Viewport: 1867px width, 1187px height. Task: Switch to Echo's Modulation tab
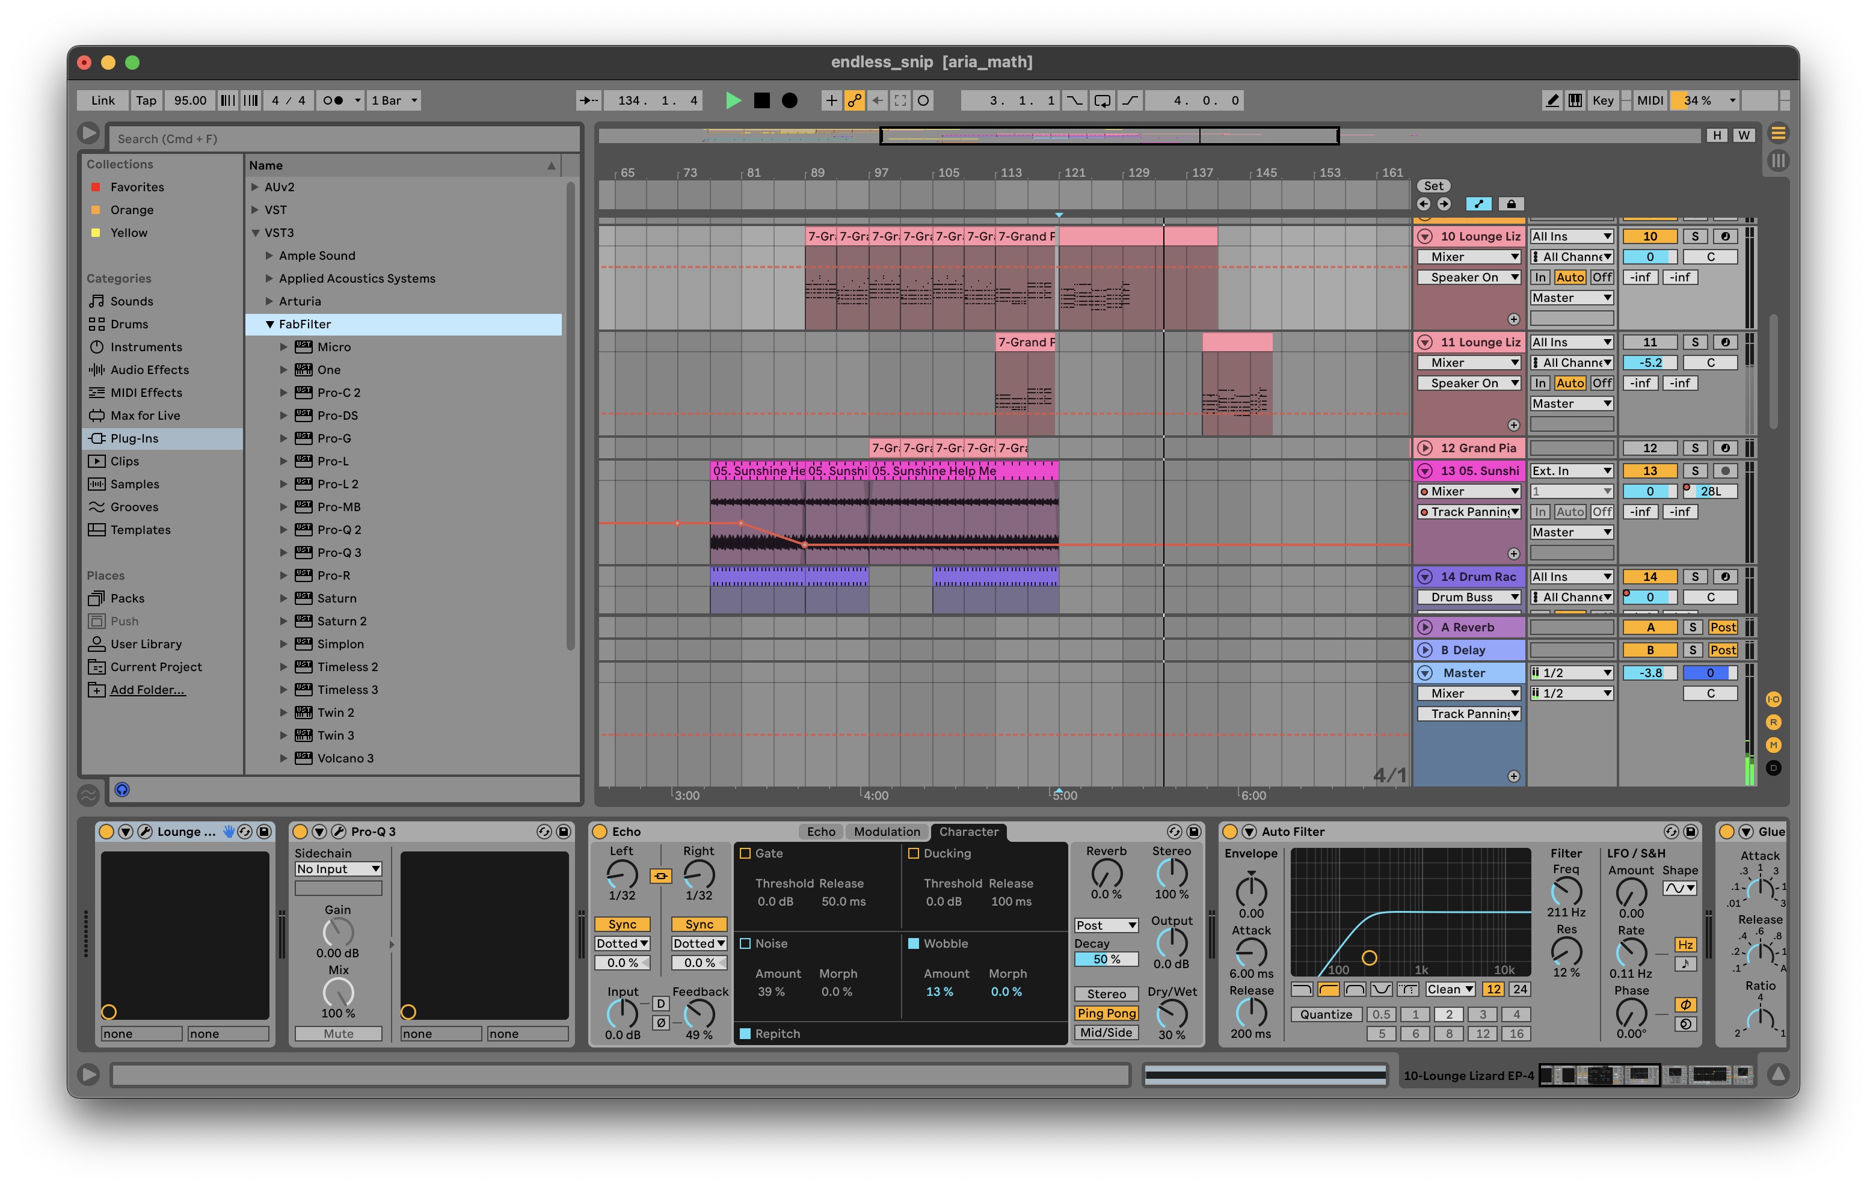pyautogui.click(x=886, y=831)
